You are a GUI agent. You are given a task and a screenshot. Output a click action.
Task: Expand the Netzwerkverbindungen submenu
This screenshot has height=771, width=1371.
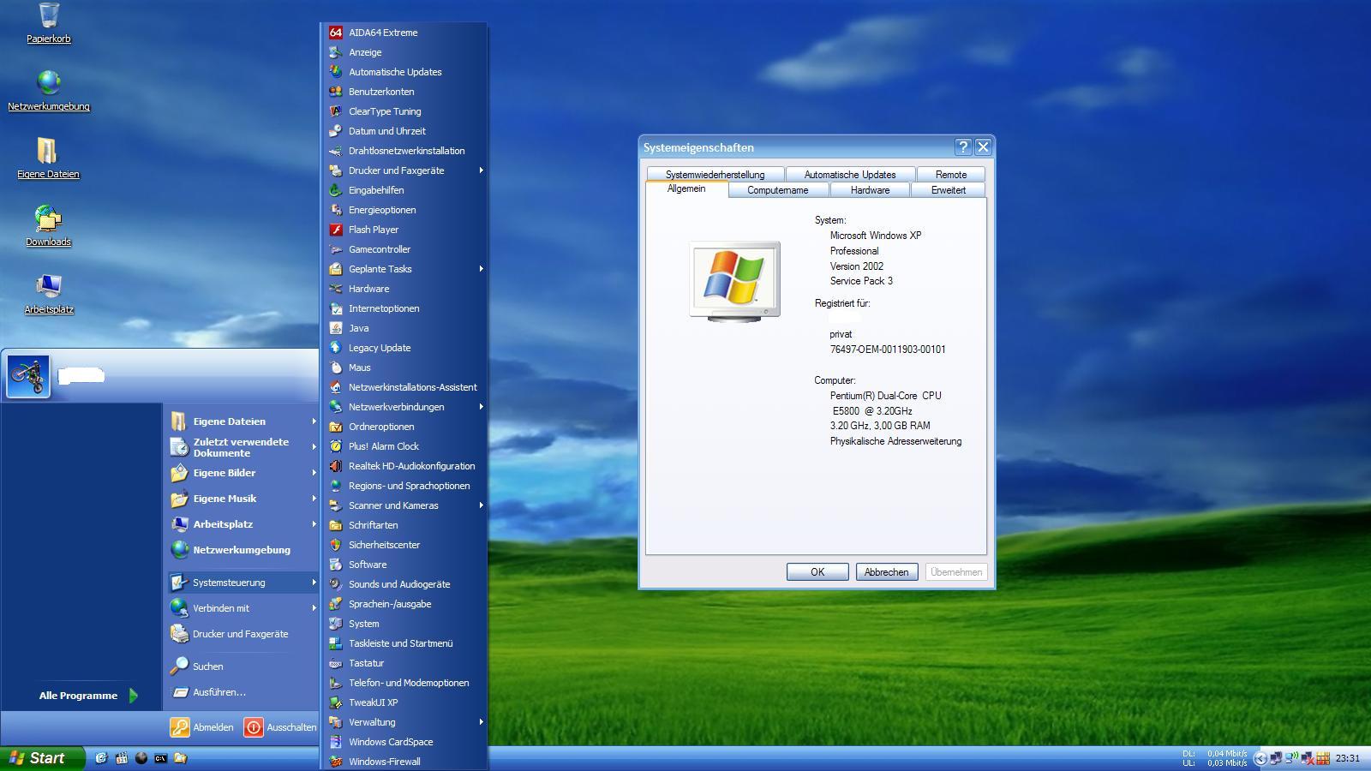point(482,407)
